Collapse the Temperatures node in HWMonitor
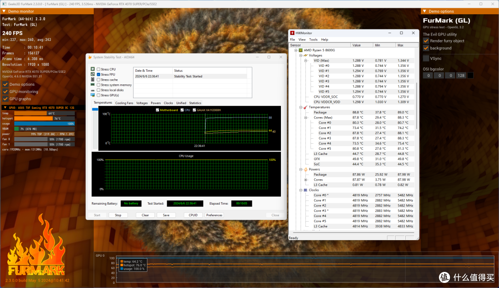499x288 pixels. [x=301, y=107]
